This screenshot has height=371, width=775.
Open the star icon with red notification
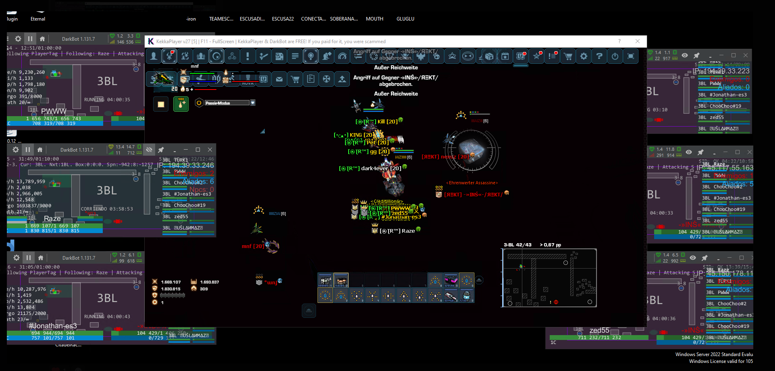pyautogui.click(x=536, y=56)
